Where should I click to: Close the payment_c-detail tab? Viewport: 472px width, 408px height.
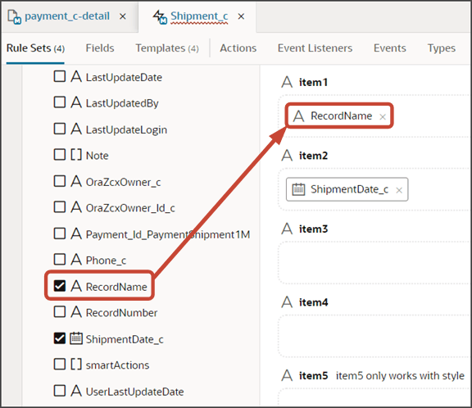coord(123,16)
